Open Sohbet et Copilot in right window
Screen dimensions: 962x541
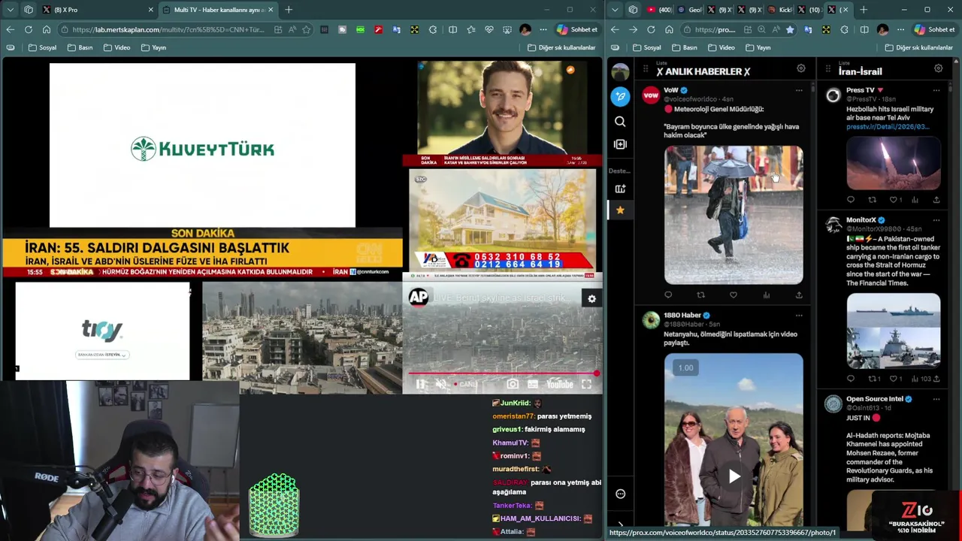click(x=933, y=29)
